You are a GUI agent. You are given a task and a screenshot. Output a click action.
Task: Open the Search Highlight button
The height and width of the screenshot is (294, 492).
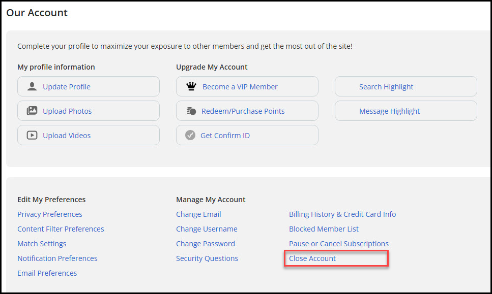coord(406,86)
